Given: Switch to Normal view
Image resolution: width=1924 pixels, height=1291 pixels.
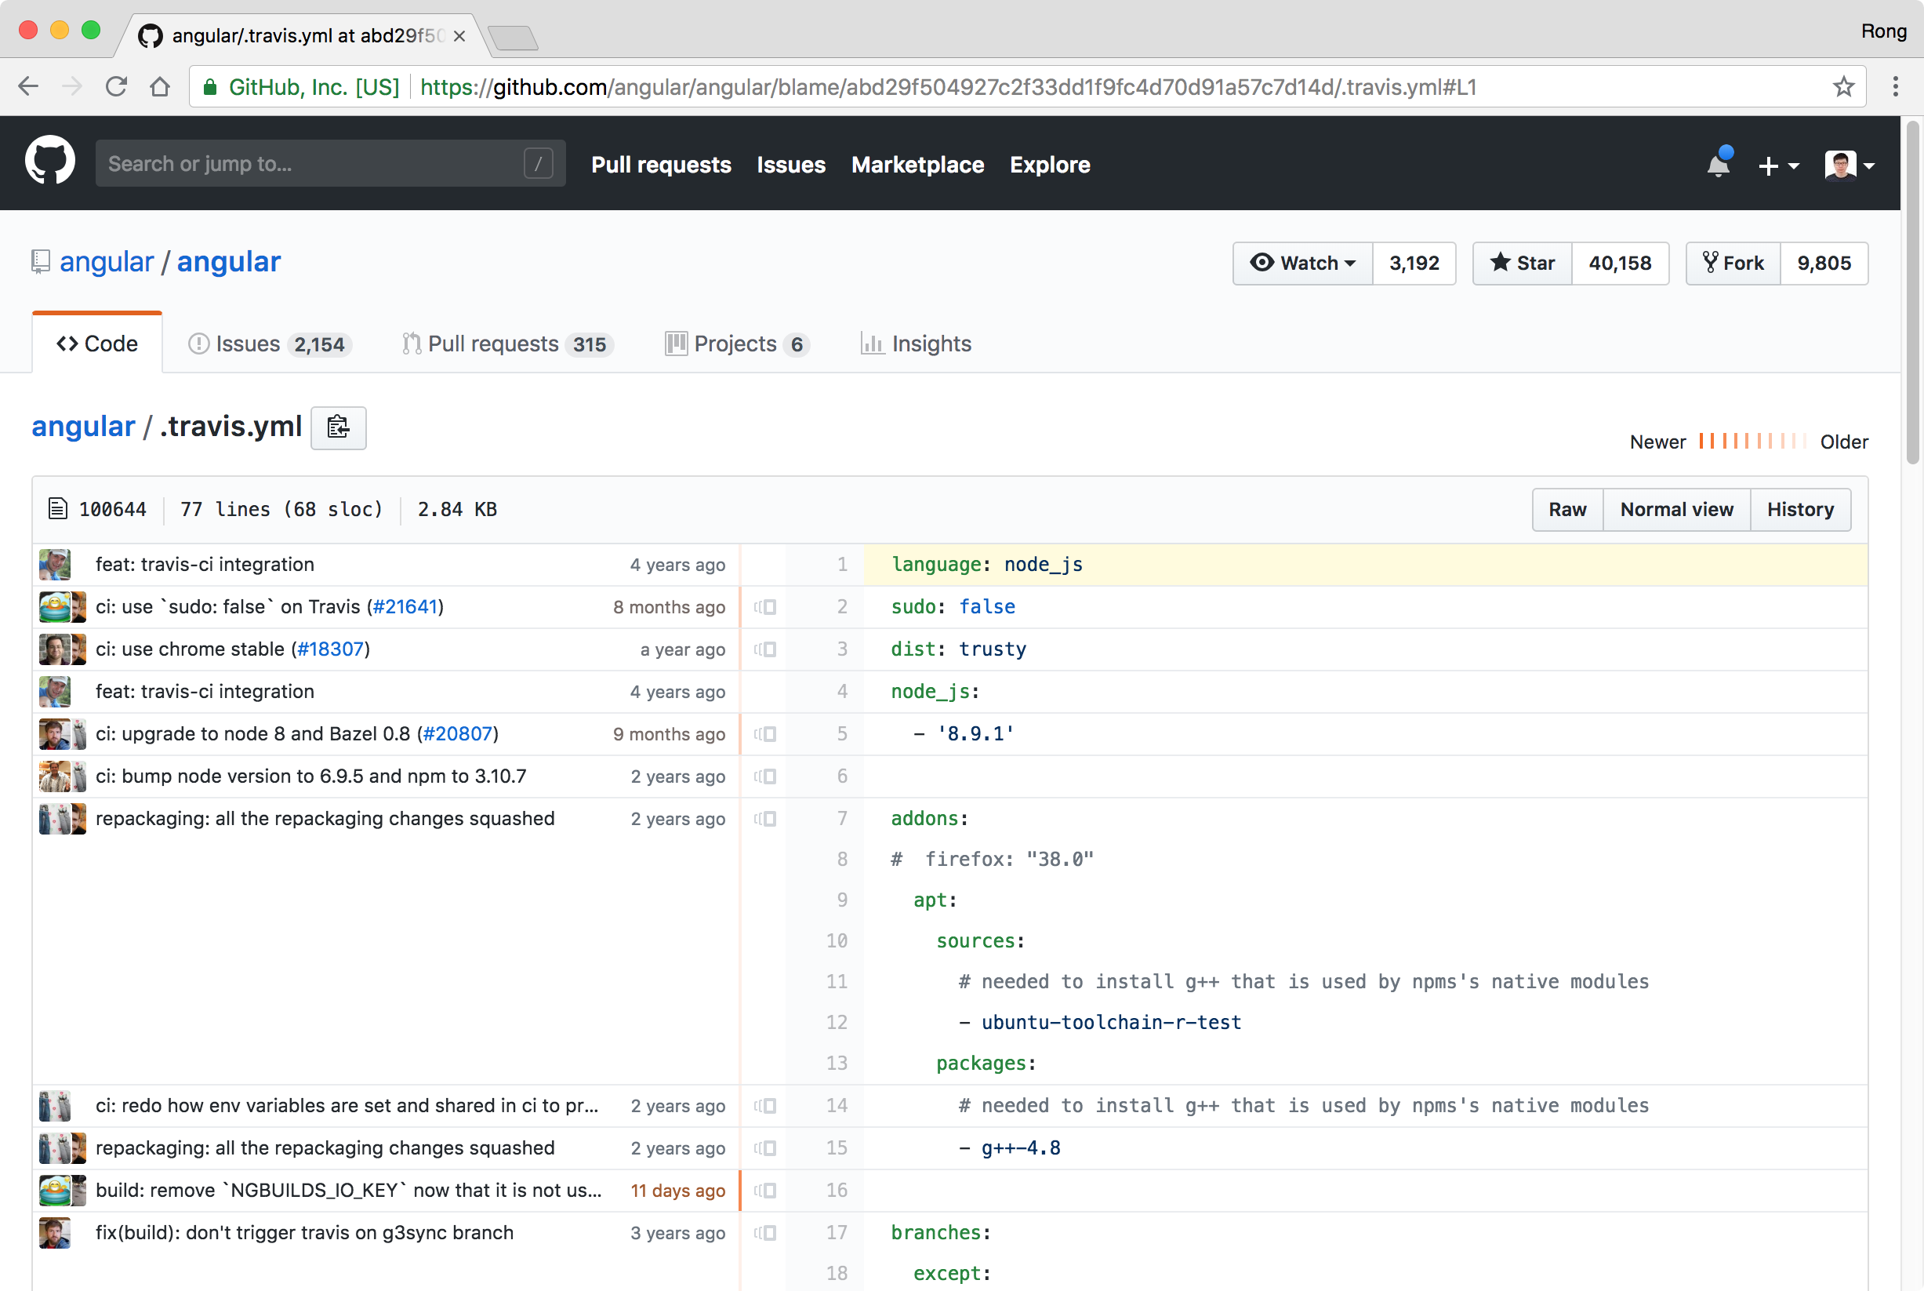Looking at the screenshot, I should [1676, 510].
